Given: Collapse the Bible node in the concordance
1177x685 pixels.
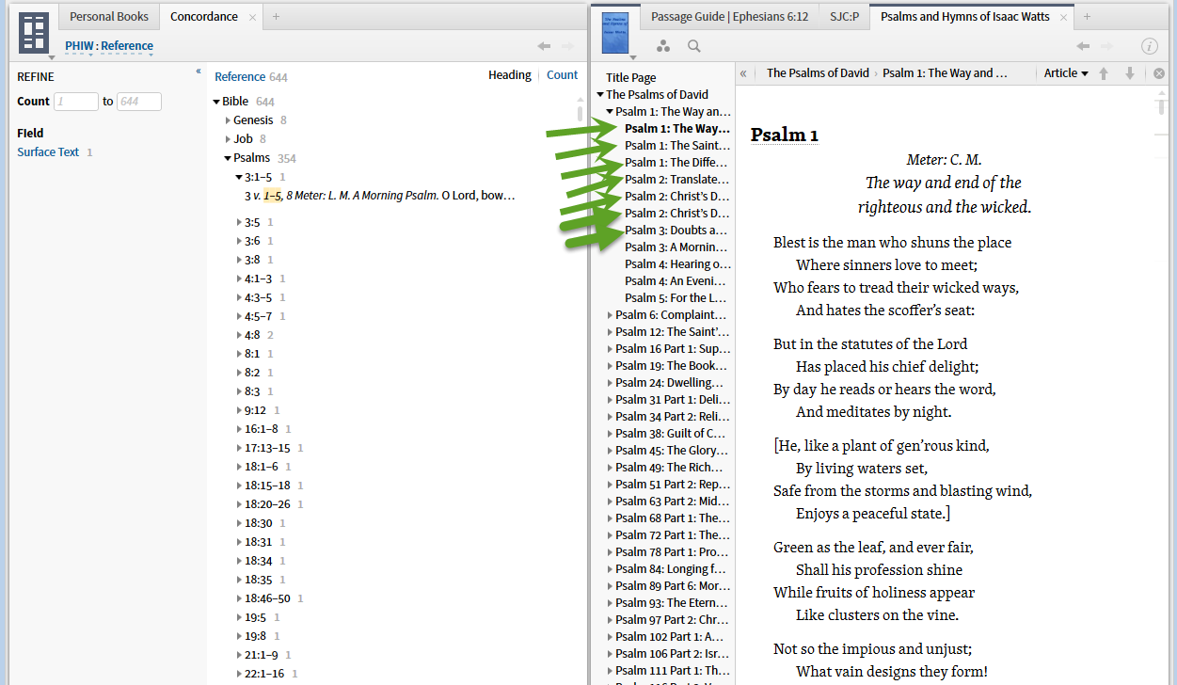Looking at the screenshot, I should [x=217, y=102].
